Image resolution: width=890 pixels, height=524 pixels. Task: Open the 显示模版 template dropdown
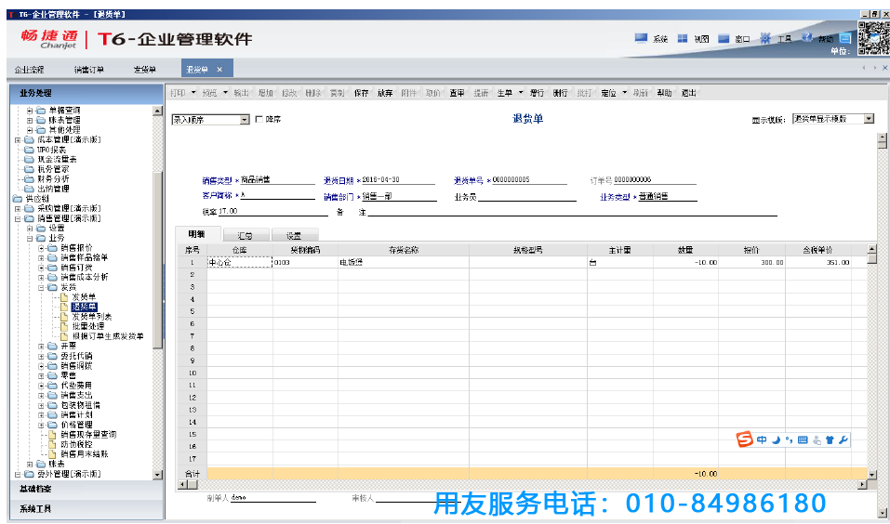click(869, 119)
